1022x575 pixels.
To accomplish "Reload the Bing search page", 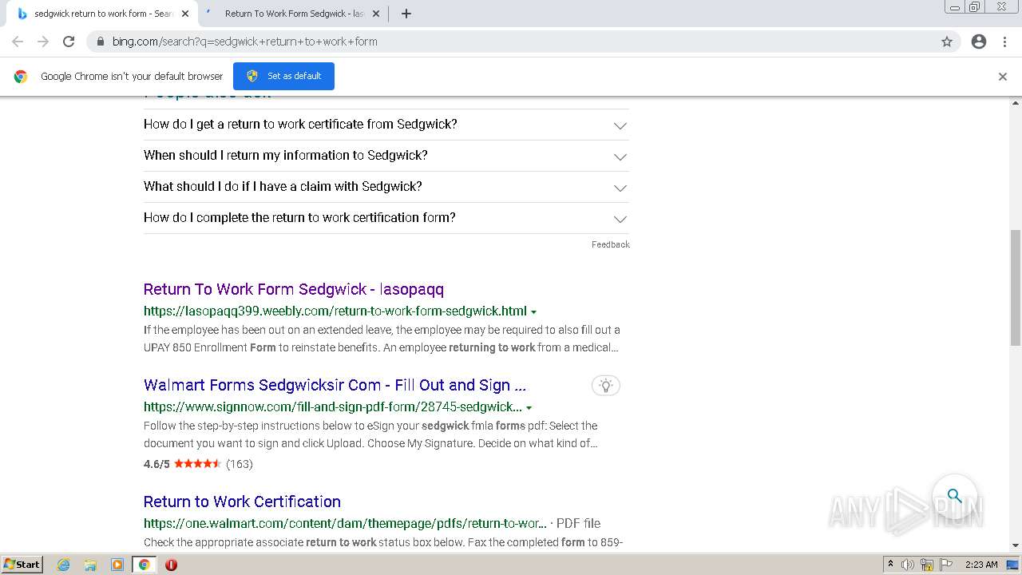I will click(69, 42).
